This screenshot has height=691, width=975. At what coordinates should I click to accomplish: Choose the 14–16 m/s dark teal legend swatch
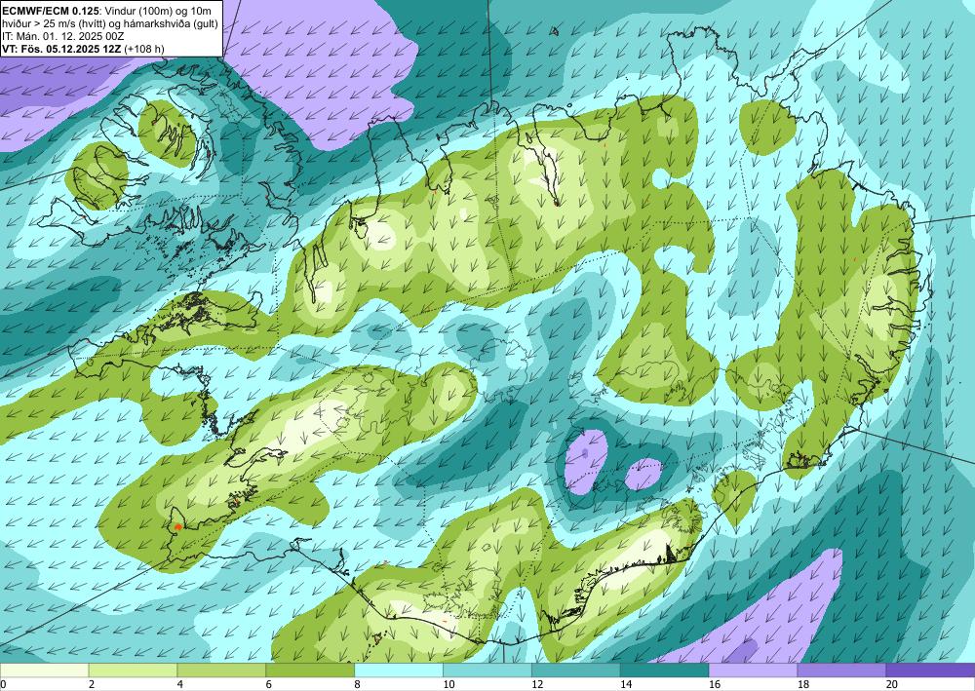[665, 670]
